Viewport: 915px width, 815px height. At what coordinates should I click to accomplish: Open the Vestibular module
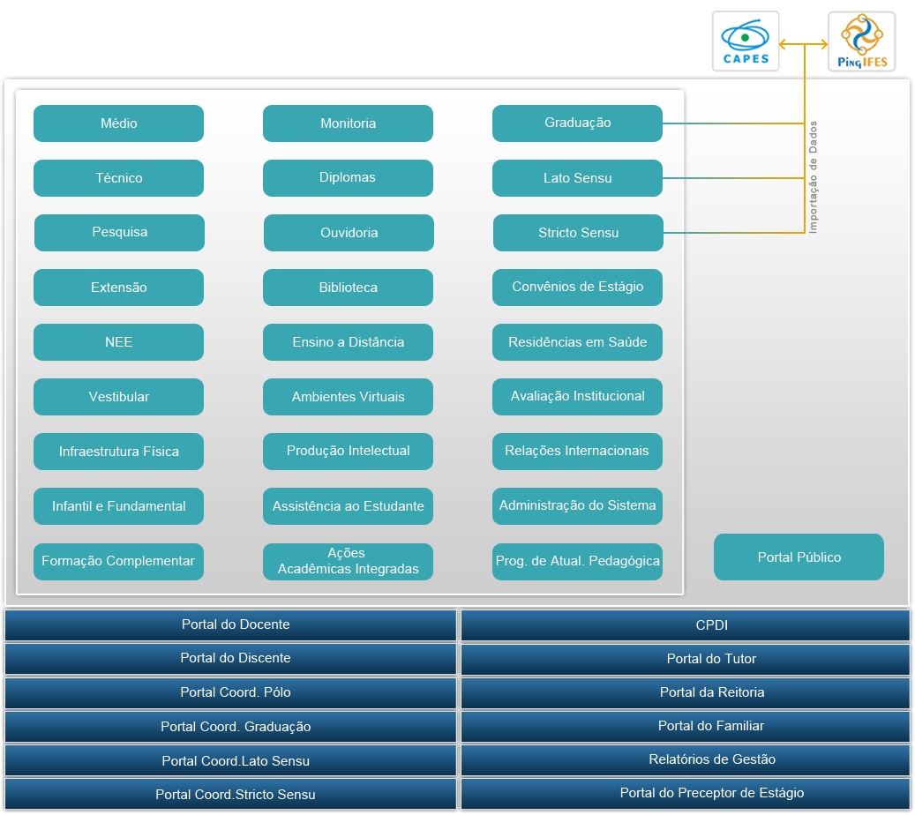pos(118,397)
